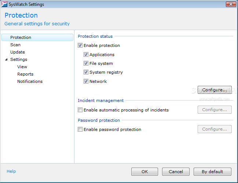Collapse the Settings tree node arrow
The width and height of the screenshot is (238, 183).
tap(6, 59)
